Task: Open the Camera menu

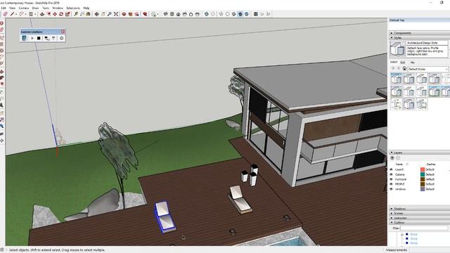Action: [x=24, y=8]
